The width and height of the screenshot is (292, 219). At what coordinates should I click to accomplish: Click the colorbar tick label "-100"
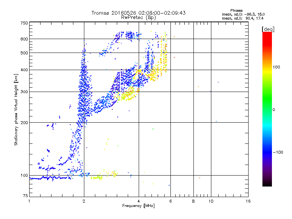tap(278, 152)
